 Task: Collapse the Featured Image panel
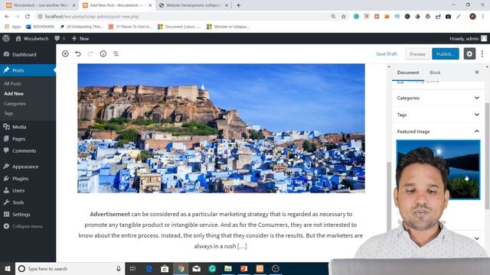[438, 131]
